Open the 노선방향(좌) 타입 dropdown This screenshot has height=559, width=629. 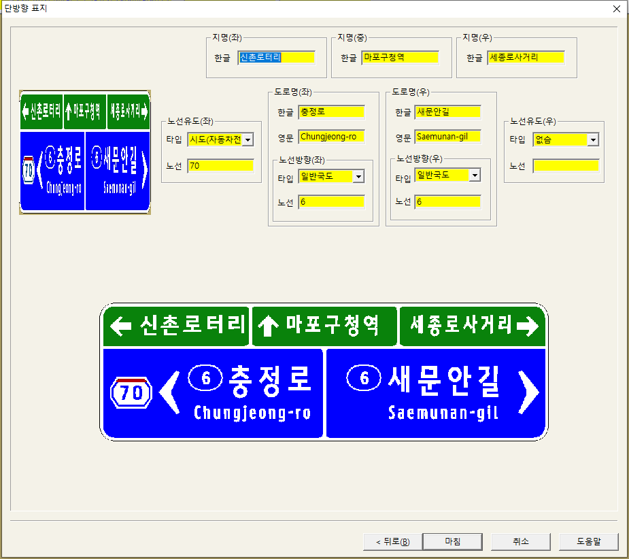point(358,177)
